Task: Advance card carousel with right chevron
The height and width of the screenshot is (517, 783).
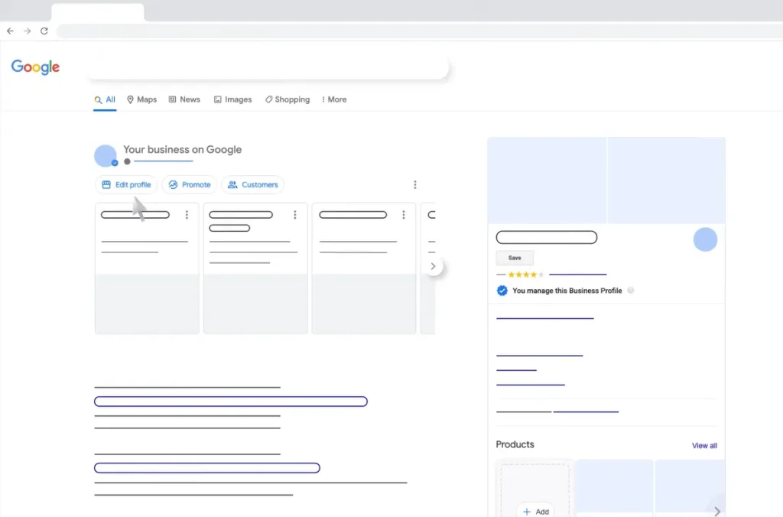Action: click(x=433, y=266)
